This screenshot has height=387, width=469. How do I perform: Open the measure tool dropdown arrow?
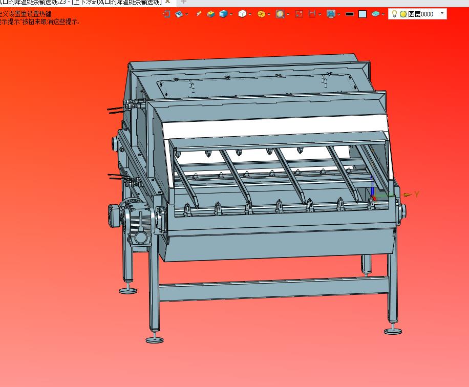tap(319, 14)
